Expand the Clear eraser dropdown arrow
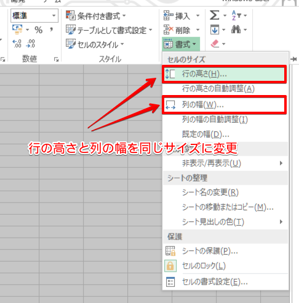299x303 pixels. pos(223,44)
